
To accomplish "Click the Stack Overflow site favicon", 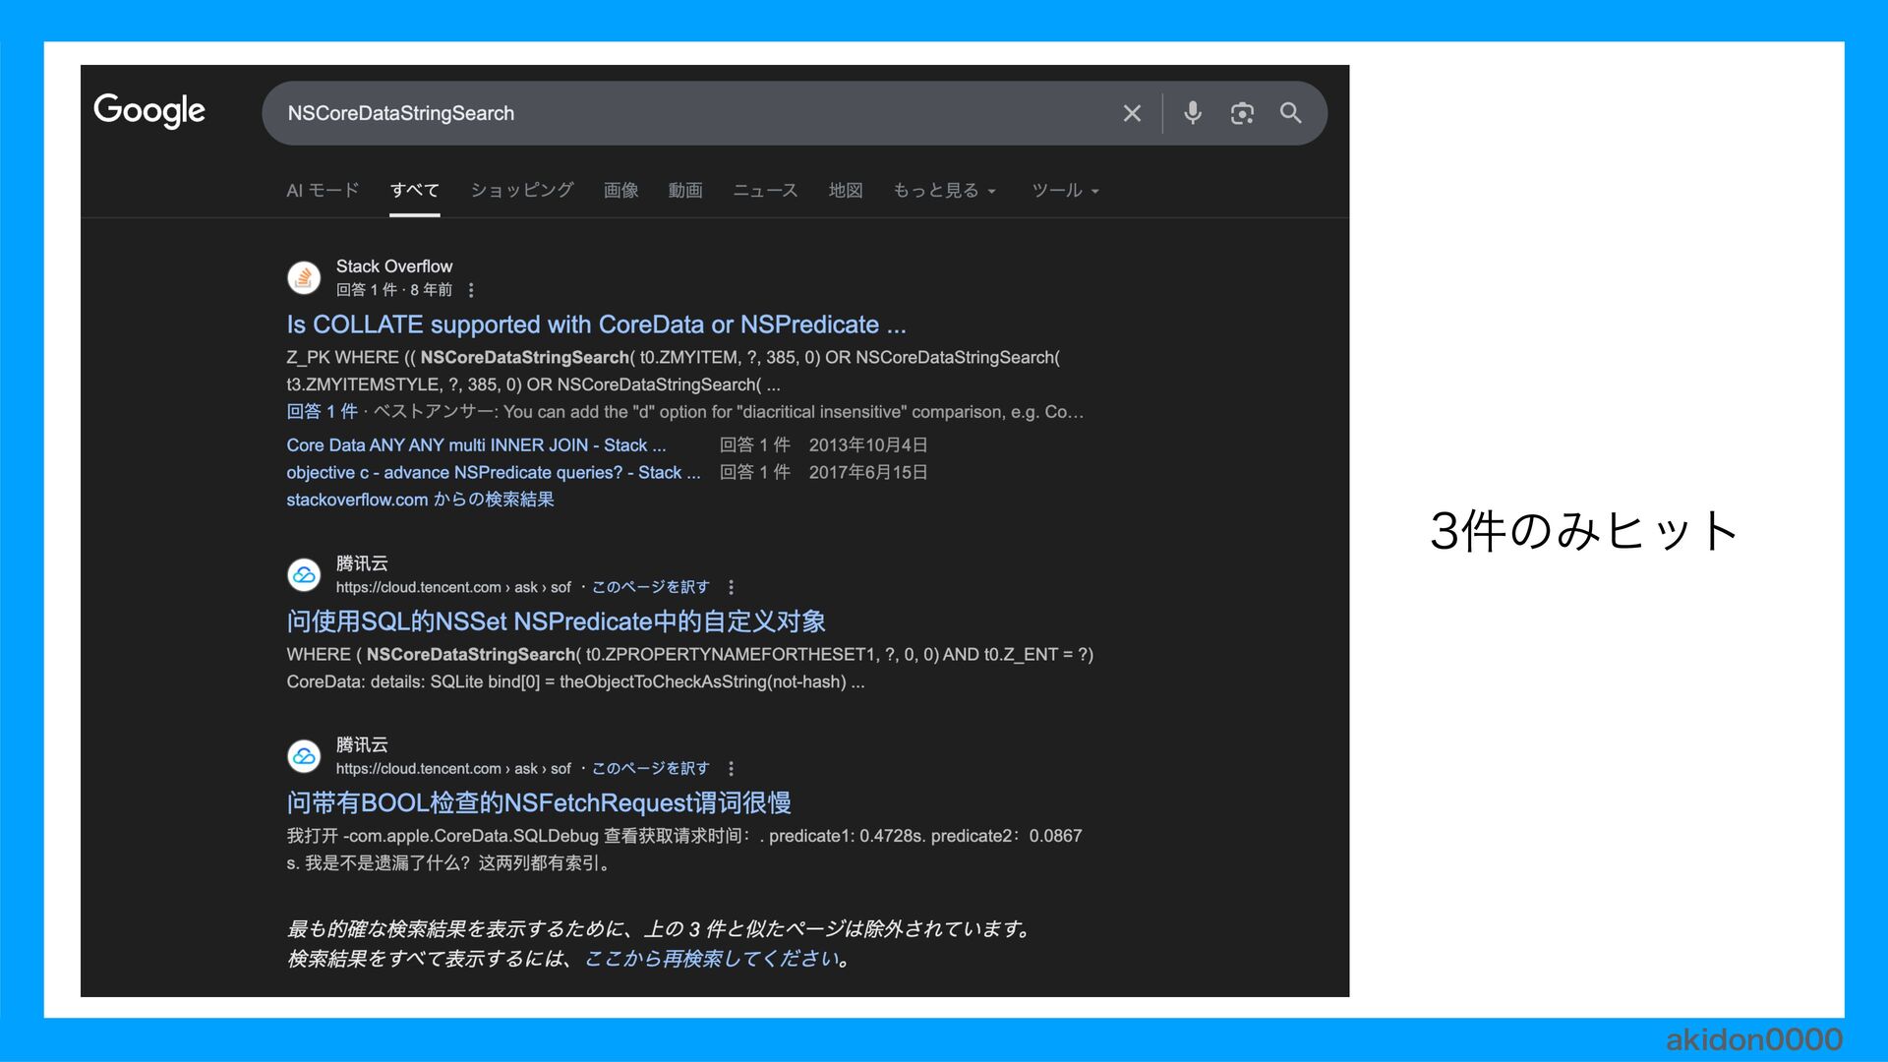I will 304,278.
